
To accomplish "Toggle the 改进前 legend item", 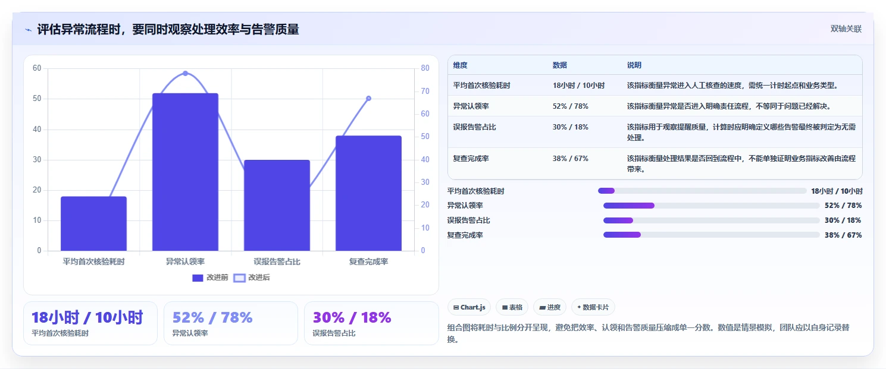I will coord(210,277).
